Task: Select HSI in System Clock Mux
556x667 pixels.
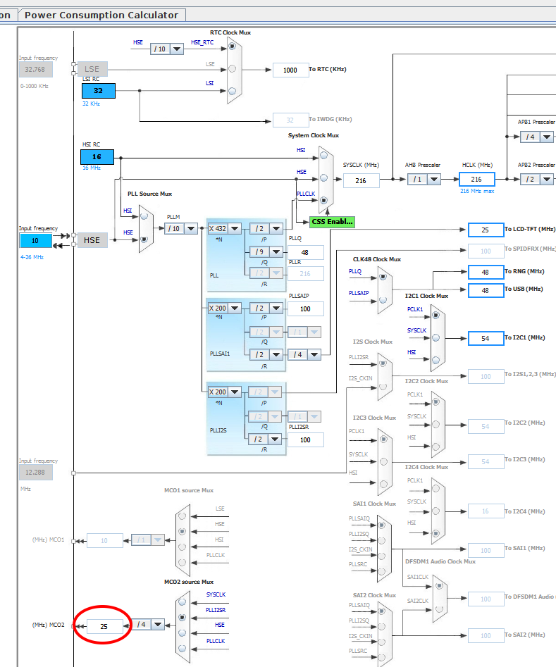Action: click(324, 156)
